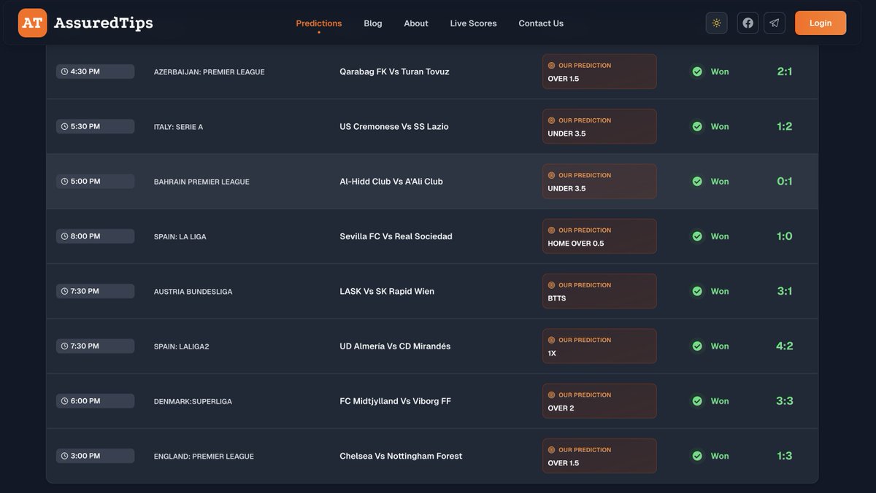Click the clock icon beside 6:00 PM
The image size is (876, 493).
point(64,400)
